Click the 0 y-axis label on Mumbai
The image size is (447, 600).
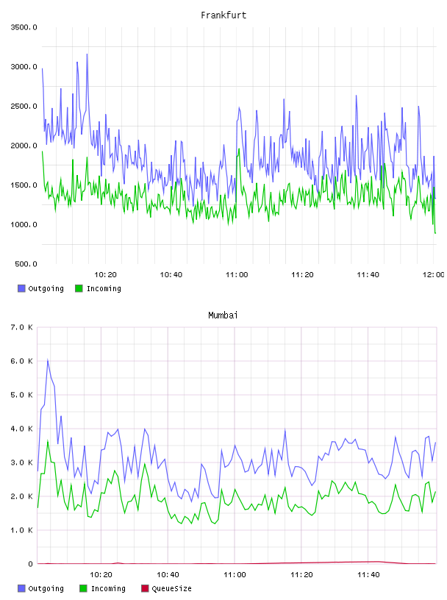[x=30, y=564]
